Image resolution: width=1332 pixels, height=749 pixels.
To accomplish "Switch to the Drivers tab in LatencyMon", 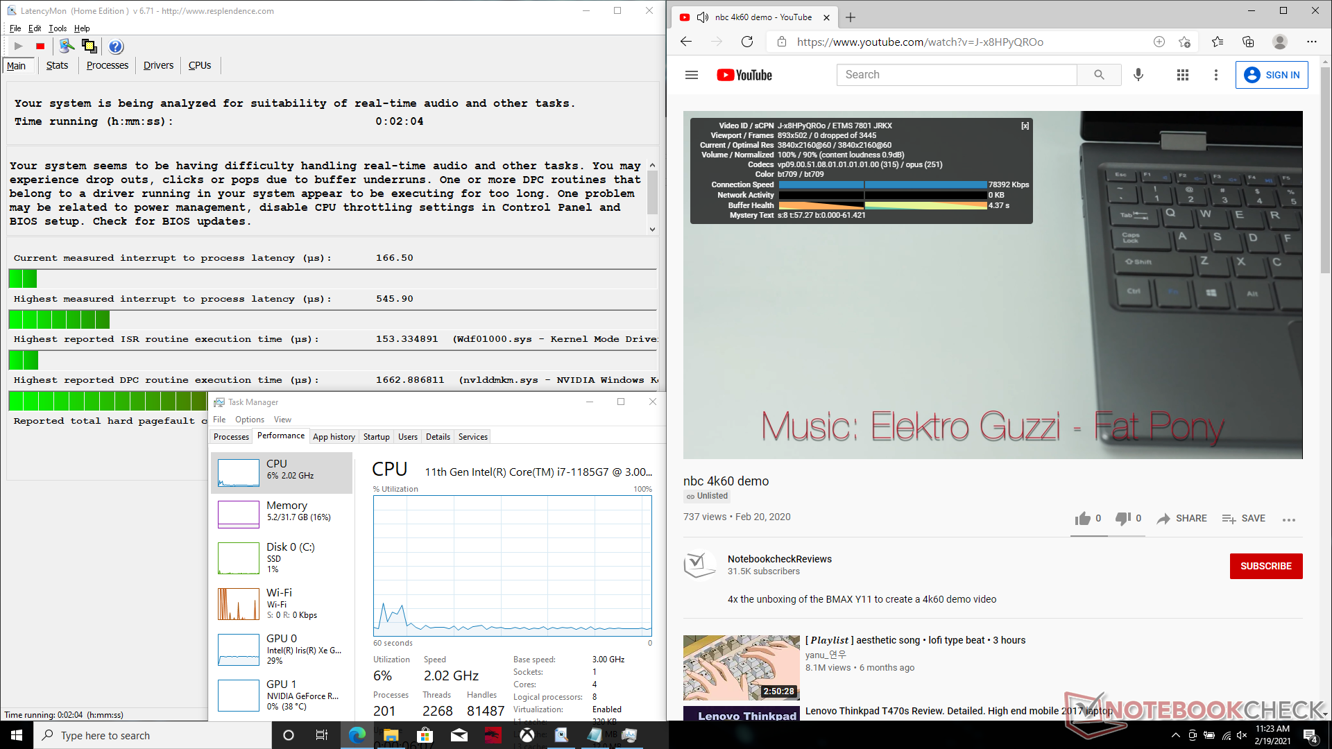I will [158, 65].
